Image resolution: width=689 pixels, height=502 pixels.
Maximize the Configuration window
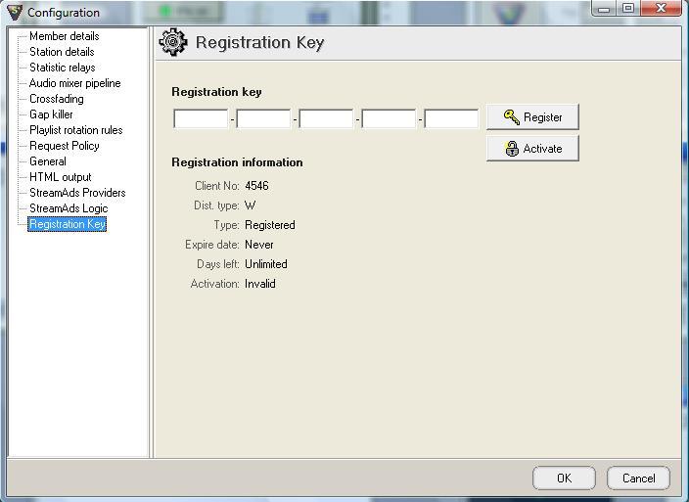tap(628, 9)
